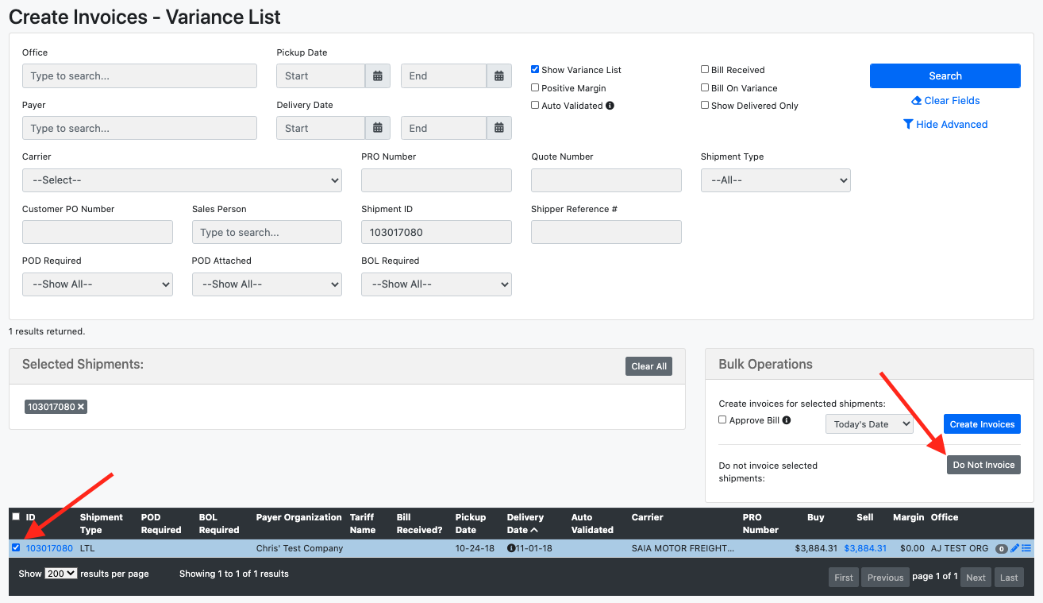Image resolution: width=1043 pixels, height=603 pixels.
Task: Open the Shipment Type dropdown
Action: tap(775, 180)
